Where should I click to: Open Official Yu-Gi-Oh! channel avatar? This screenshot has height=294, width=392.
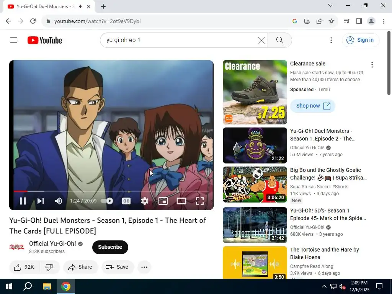click(17, 247)
